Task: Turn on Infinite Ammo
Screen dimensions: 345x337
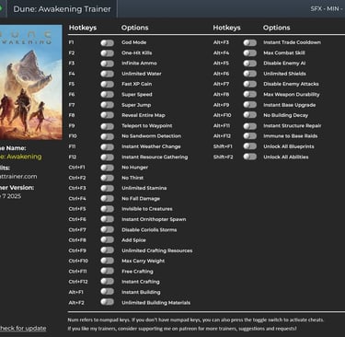Action: [x=107, y=64]
